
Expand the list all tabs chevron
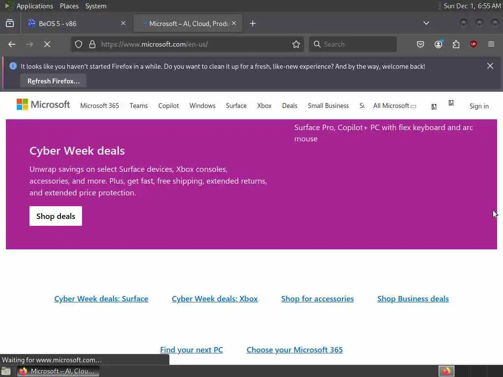click(426, 24)
